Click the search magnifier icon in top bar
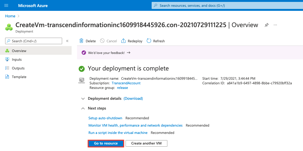Viewport: 303px width, 151px height. click(155, 6)
